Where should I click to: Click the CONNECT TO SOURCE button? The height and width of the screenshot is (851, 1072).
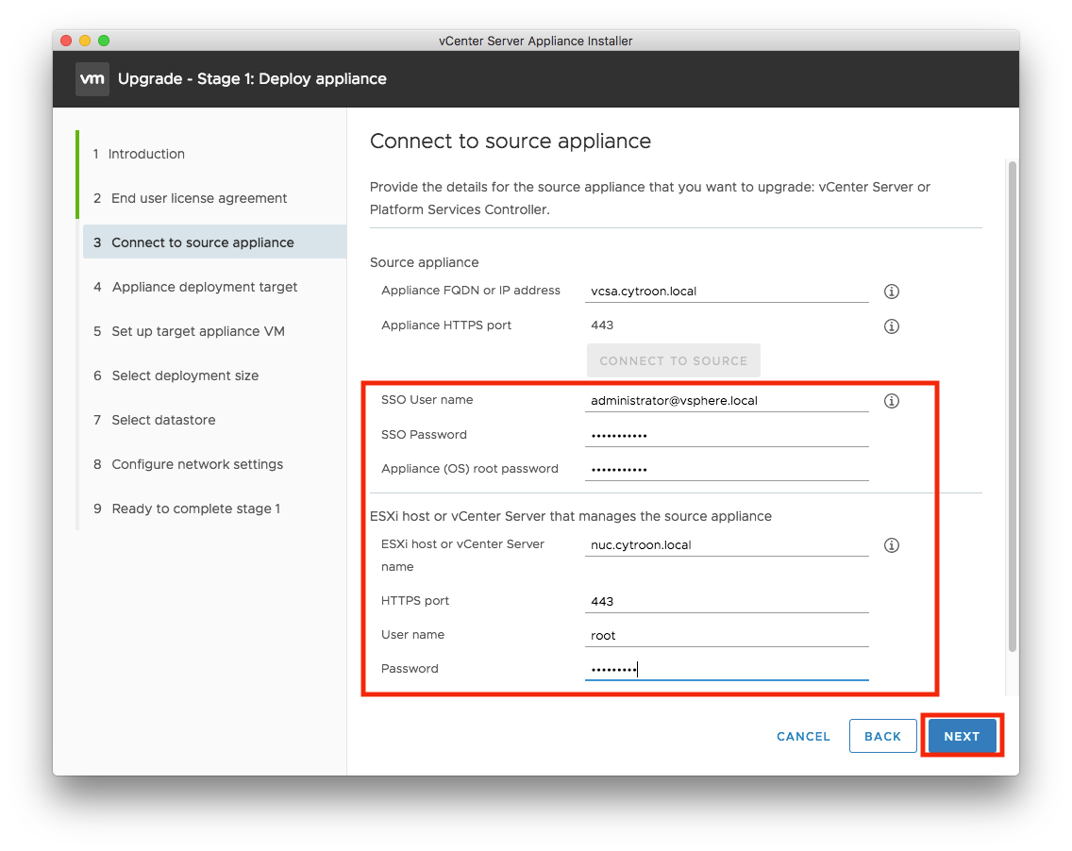673,360
